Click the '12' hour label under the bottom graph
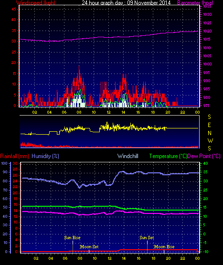The image size is (223, 265). point(109,258)
